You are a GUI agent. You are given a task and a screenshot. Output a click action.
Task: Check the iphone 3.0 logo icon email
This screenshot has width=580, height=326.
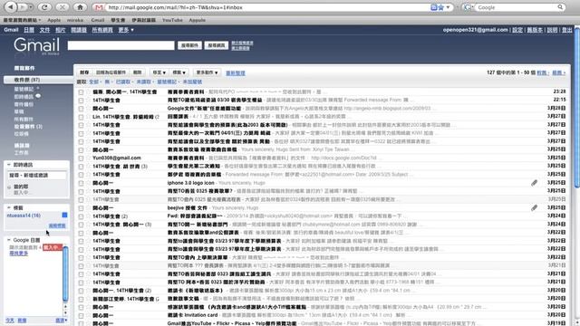[x=81, y=183]
